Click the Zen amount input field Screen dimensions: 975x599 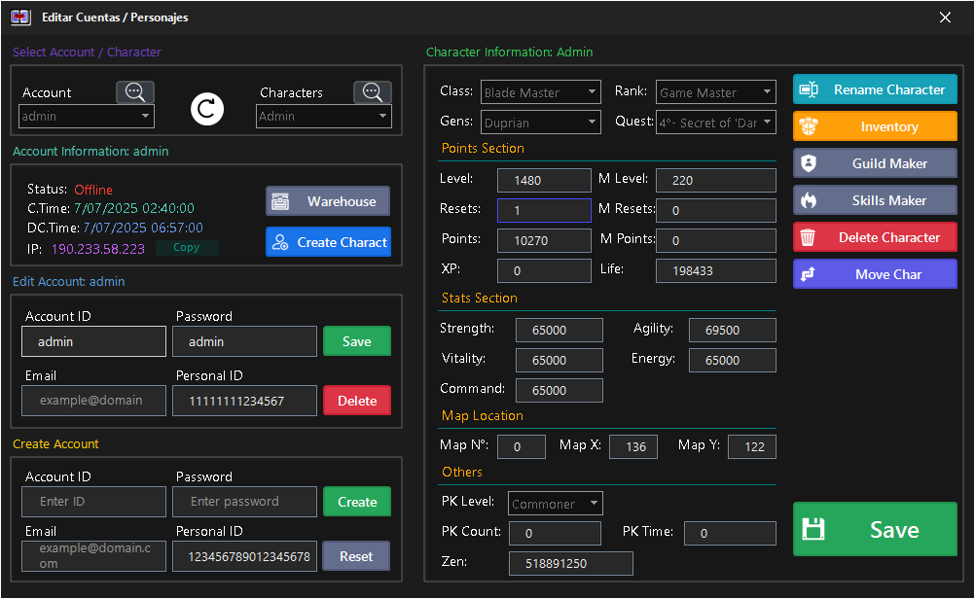tap(570, 563)
